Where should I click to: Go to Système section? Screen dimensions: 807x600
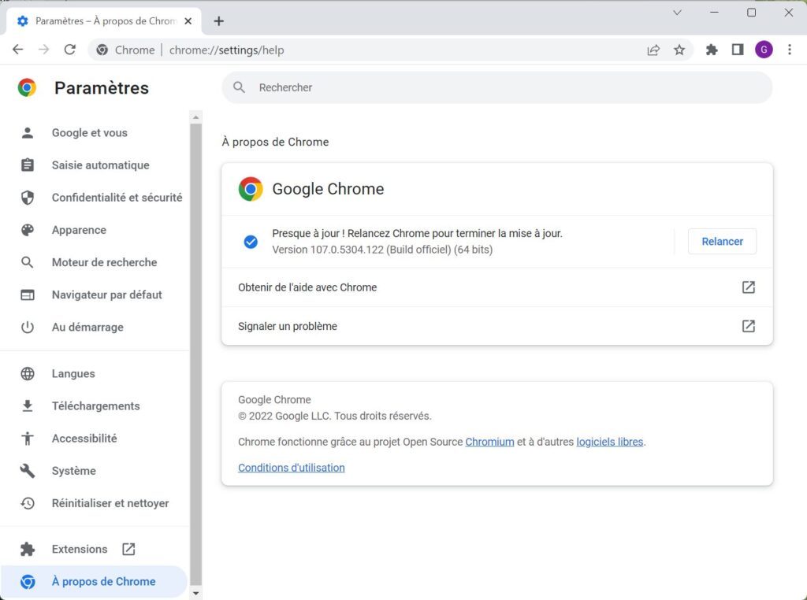95,471
